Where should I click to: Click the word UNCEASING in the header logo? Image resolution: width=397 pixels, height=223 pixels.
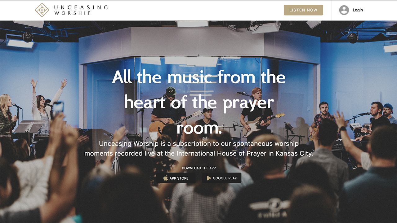(81, 7)
